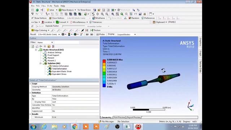231x130 pixels.
Task: Open the Tabular Data side tab
Action: tap(200, 66)
